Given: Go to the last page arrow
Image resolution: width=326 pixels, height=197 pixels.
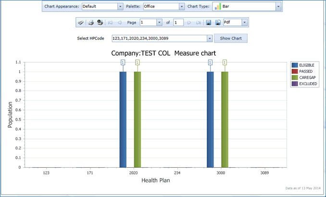Looking at the screenshot, I should (x=198, y=22).
